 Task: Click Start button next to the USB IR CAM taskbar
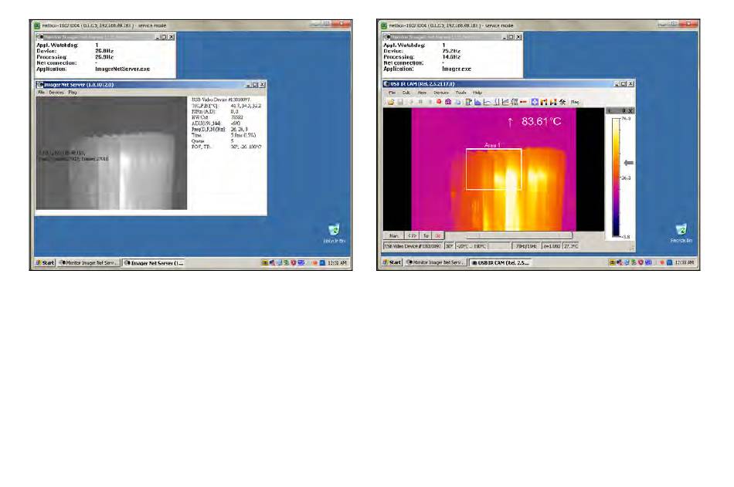(392, 263)
